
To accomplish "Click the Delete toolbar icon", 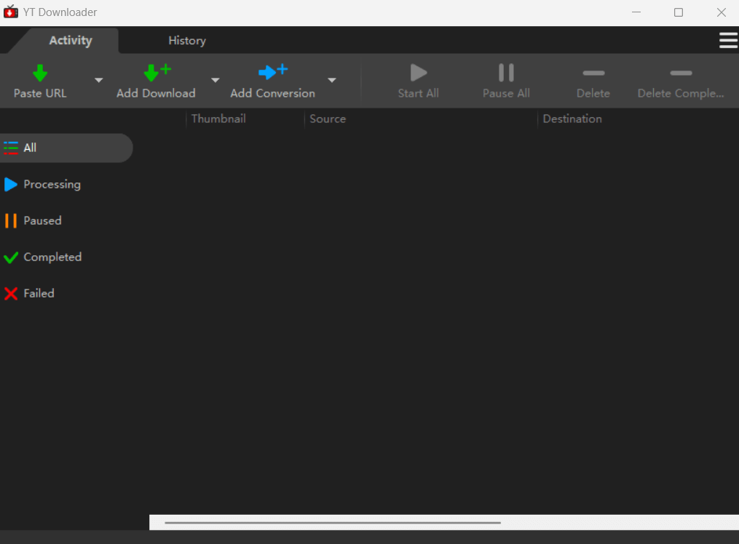I will coord(593,73).
